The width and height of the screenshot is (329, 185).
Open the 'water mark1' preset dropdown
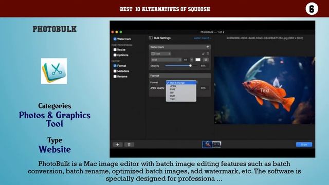click(x=202, y=38)
